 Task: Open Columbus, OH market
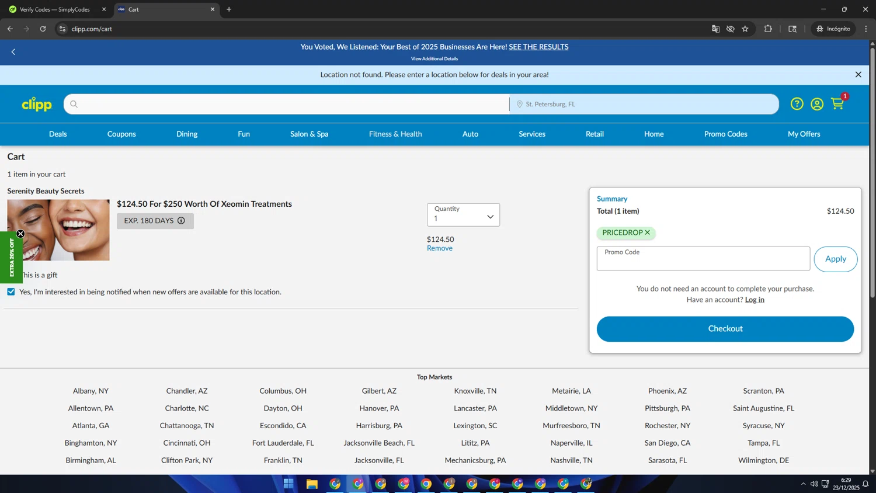pyautogui.click(x=283, y=391)
